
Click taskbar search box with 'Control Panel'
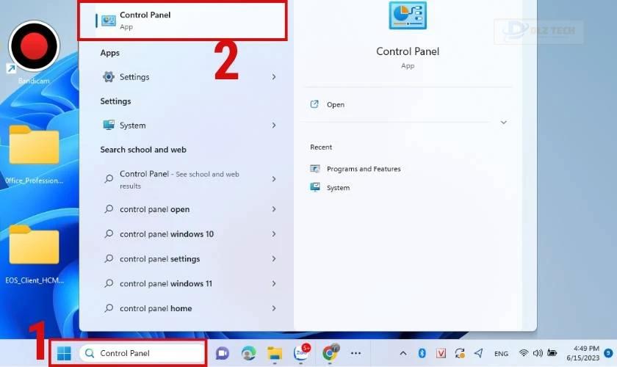coord(141,353)
